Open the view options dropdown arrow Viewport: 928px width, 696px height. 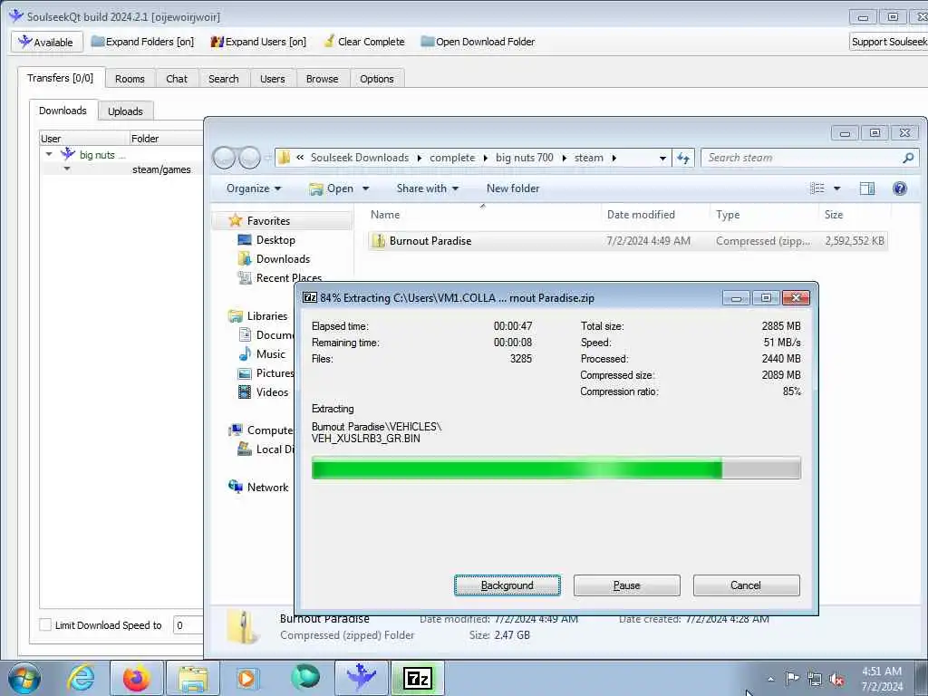point(836,188)
